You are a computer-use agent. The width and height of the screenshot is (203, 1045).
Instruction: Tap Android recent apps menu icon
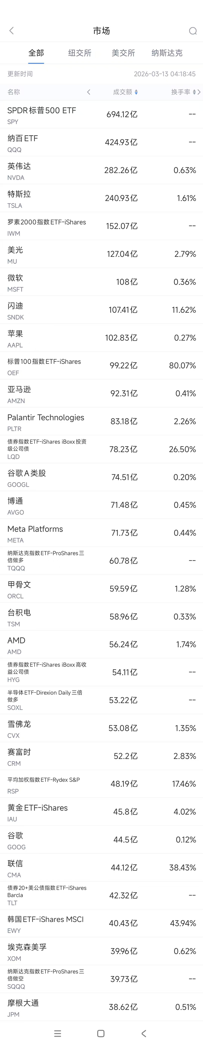click(58, 1033)
